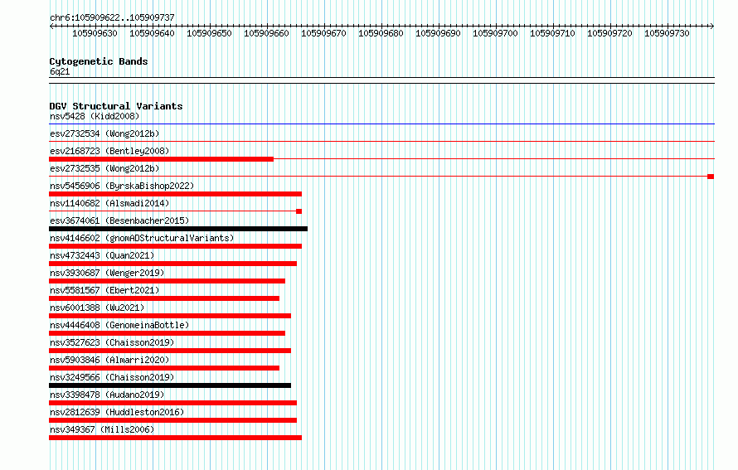
Task: Click the red bar under nsv3527623 (Chaisson2019)
Action: 170,351
